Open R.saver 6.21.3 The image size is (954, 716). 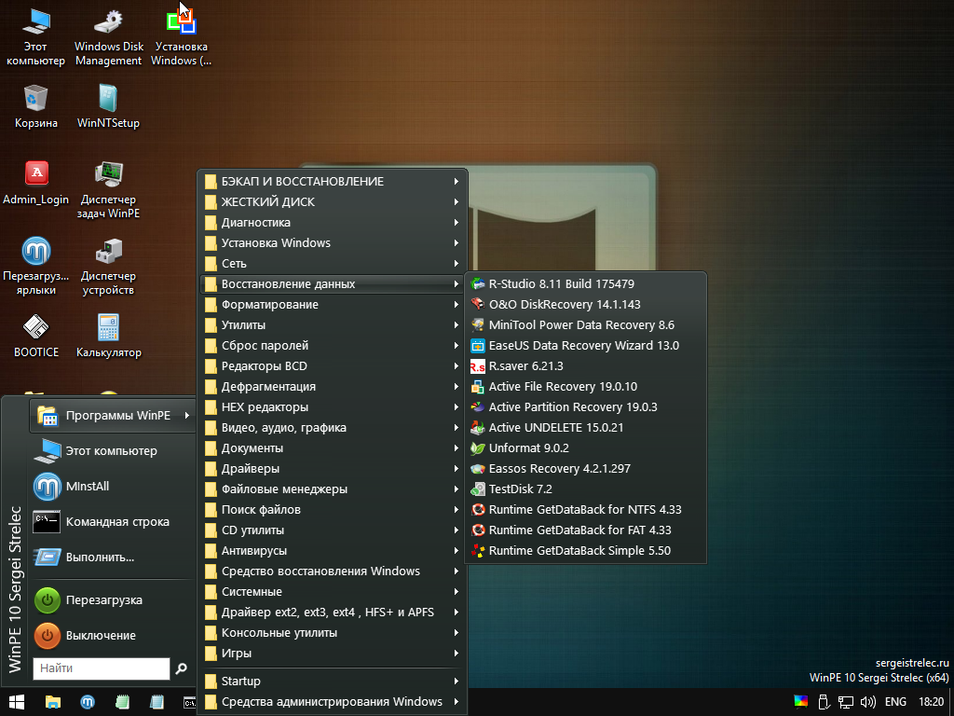[x=585, y=365]
